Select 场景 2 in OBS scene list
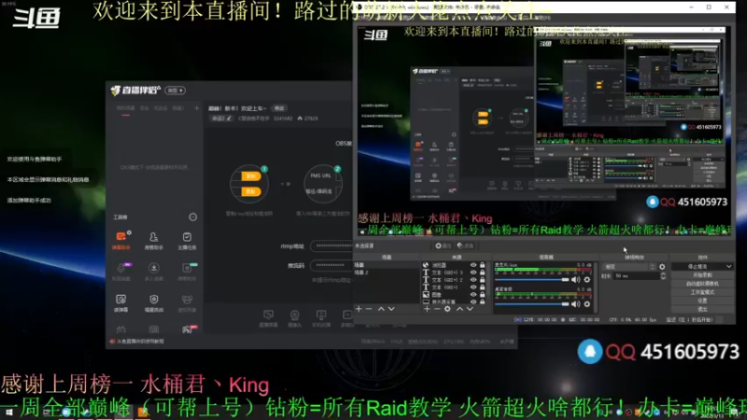This screenshot has width=747, height=420. (x=361, y=273)
